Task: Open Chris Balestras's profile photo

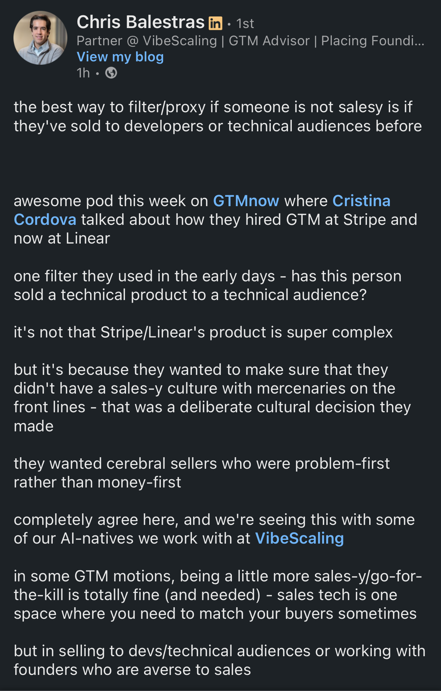Action: coord(40,38)
